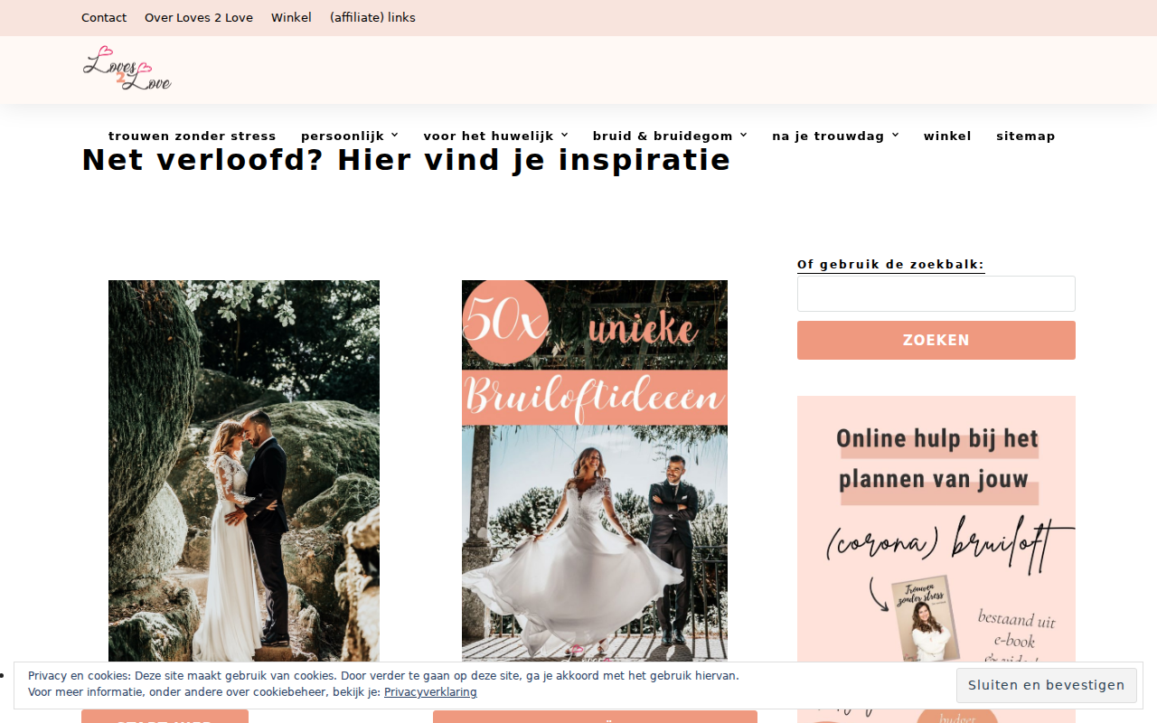
Task: Click the ZOEKEN search button
Action: pyautogui.click(x=936, y=340)
